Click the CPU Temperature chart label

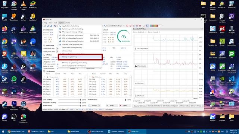click(142, 49)
